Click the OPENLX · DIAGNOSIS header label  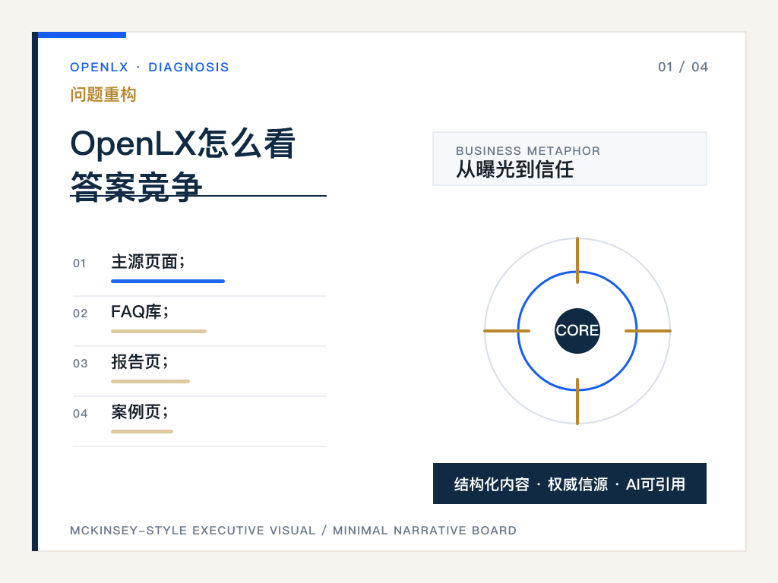point(150,67)
